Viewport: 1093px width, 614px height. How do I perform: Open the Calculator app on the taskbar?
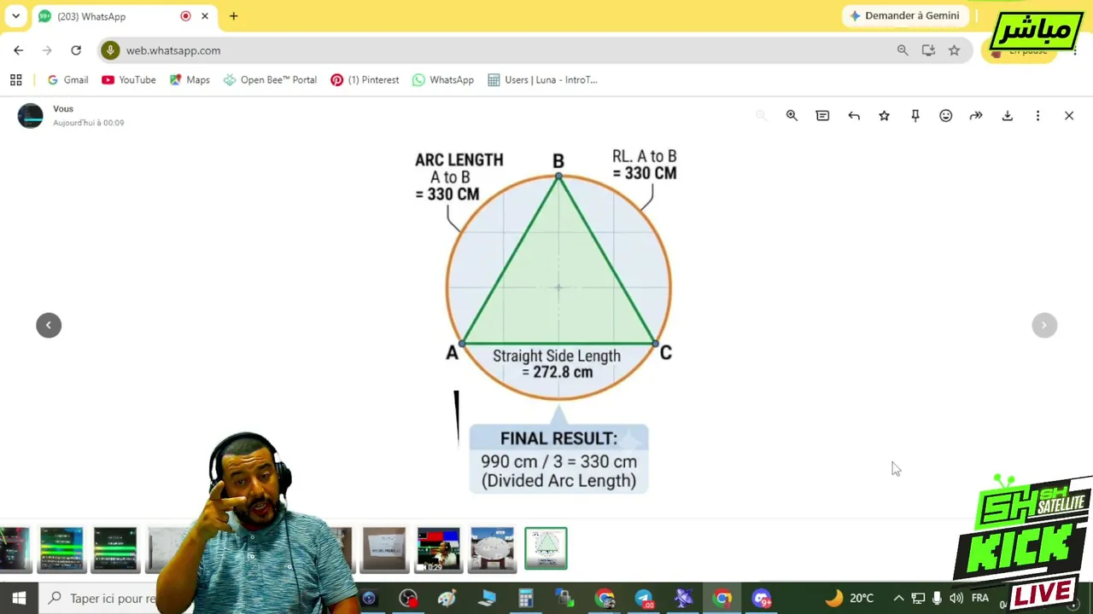[526, 598]
